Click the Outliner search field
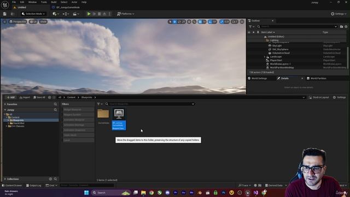Image resolution: width=350 pixels, height=197 pixels. [x=297, y=27]
